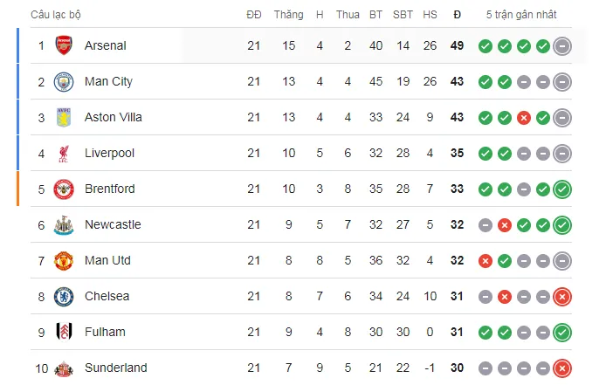
Task: Open the Sunderland crest icon
Action: coord(64,368)
